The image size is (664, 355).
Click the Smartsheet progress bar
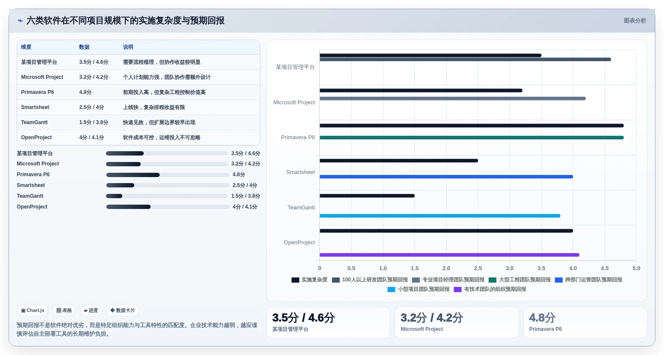[x=168, y=185]
